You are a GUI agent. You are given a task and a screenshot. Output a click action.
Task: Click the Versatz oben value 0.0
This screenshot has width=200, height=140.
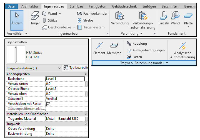tap(65, 94)
